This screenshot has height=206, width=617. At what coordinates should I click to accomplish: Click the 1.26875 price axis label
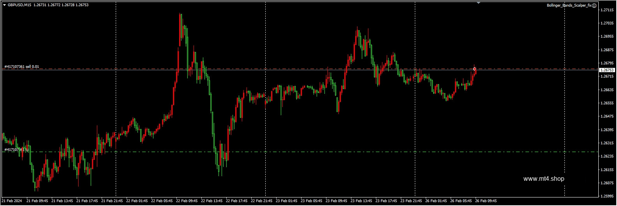coord(607,50)
